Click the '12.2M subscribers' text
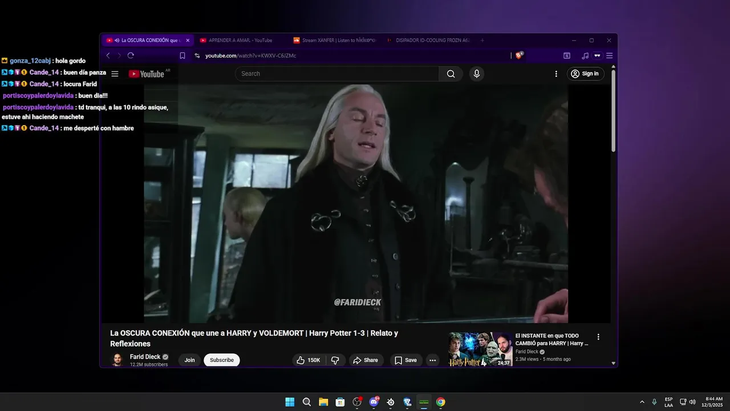Screen dimensions: 730x411 coord(149,365)
